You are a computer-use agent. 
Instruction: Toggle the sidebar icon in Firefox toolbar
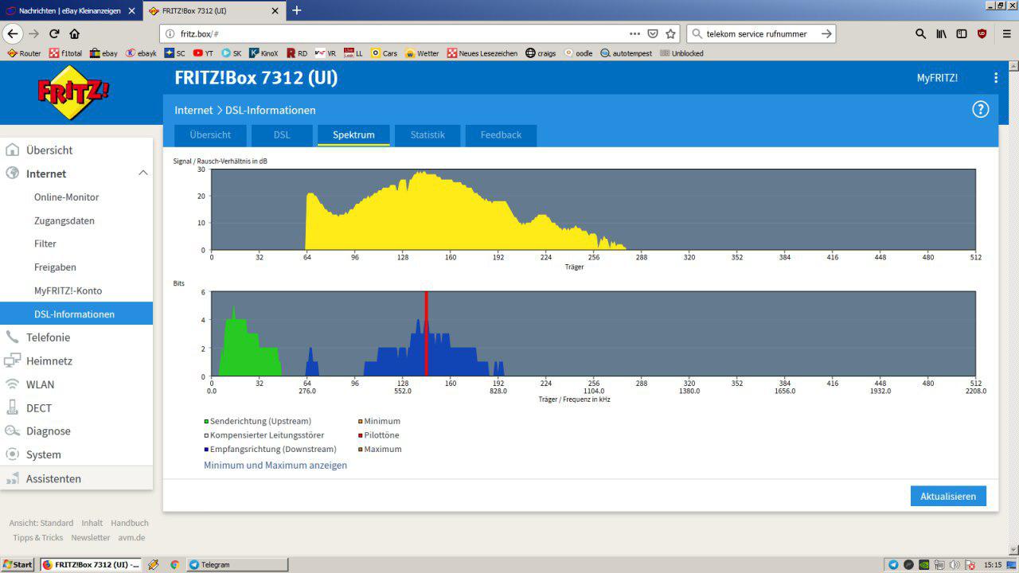[962, 33]
